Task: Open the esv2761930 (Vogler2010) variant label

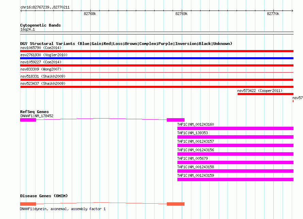Action: tap(44, 55)
